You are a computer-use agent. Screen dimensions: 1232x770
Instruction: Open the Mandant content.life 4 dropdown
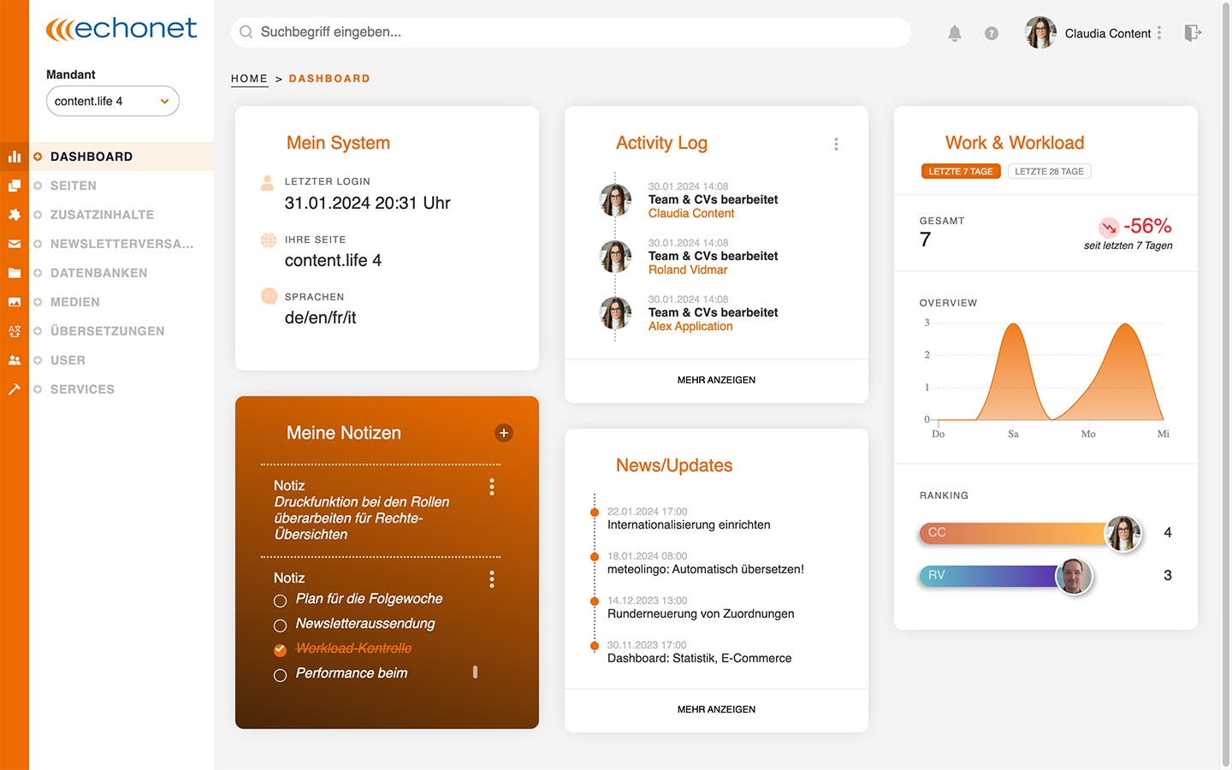tap(113, 101)
